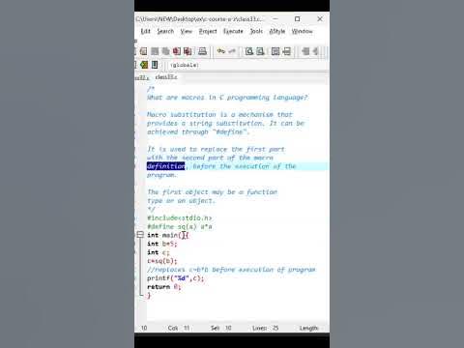Click the Print toolbar icon
Viewport: 464px width, 348px height.
click(x=202, y=51)
